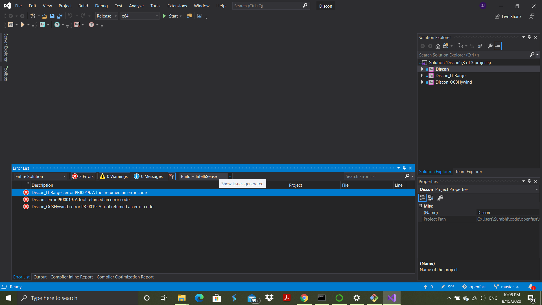This screenshot has height=305, width=542.
Task: Expand the Discon_ITIBarge project node
Action: tap(422, 75)
